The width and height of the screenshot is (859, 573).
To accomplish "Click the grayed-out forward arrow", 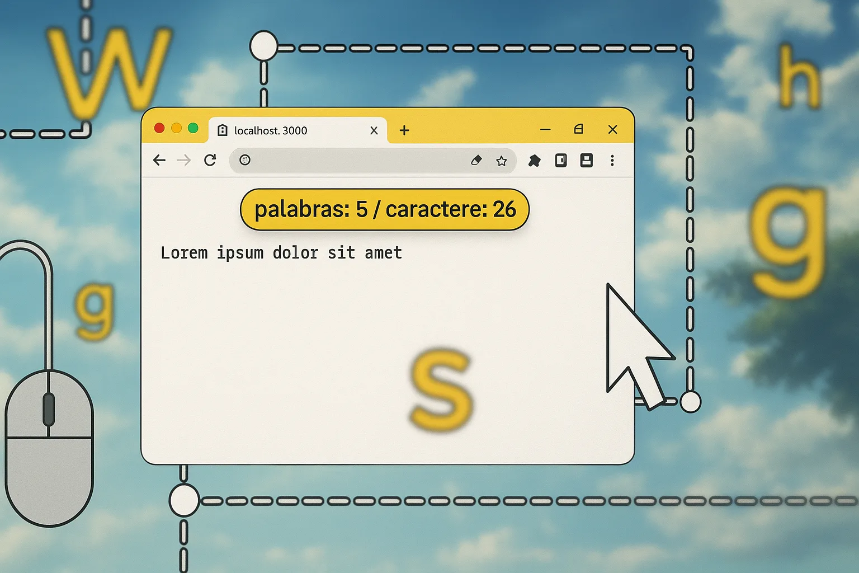I will tap(183, 161).
